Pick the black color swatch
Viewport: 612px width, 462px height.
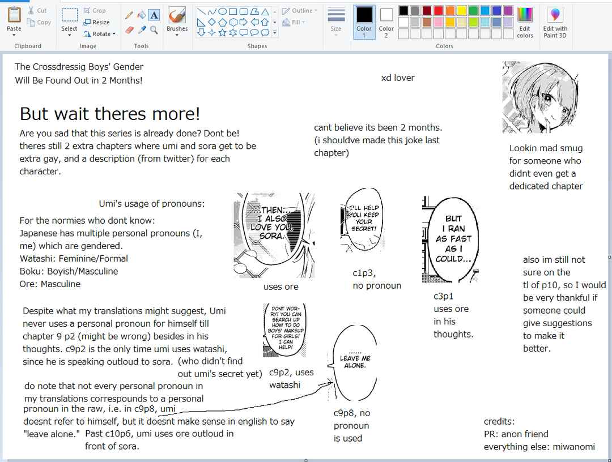(x=403, y=11)
